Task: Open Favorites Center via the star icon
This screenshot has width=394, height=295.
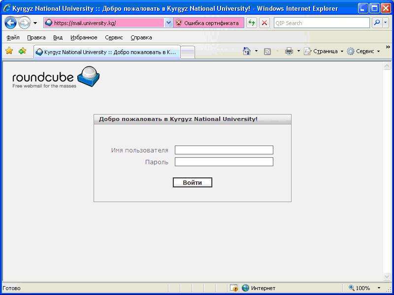Action: pyautogui.click(x=9, y=51)
